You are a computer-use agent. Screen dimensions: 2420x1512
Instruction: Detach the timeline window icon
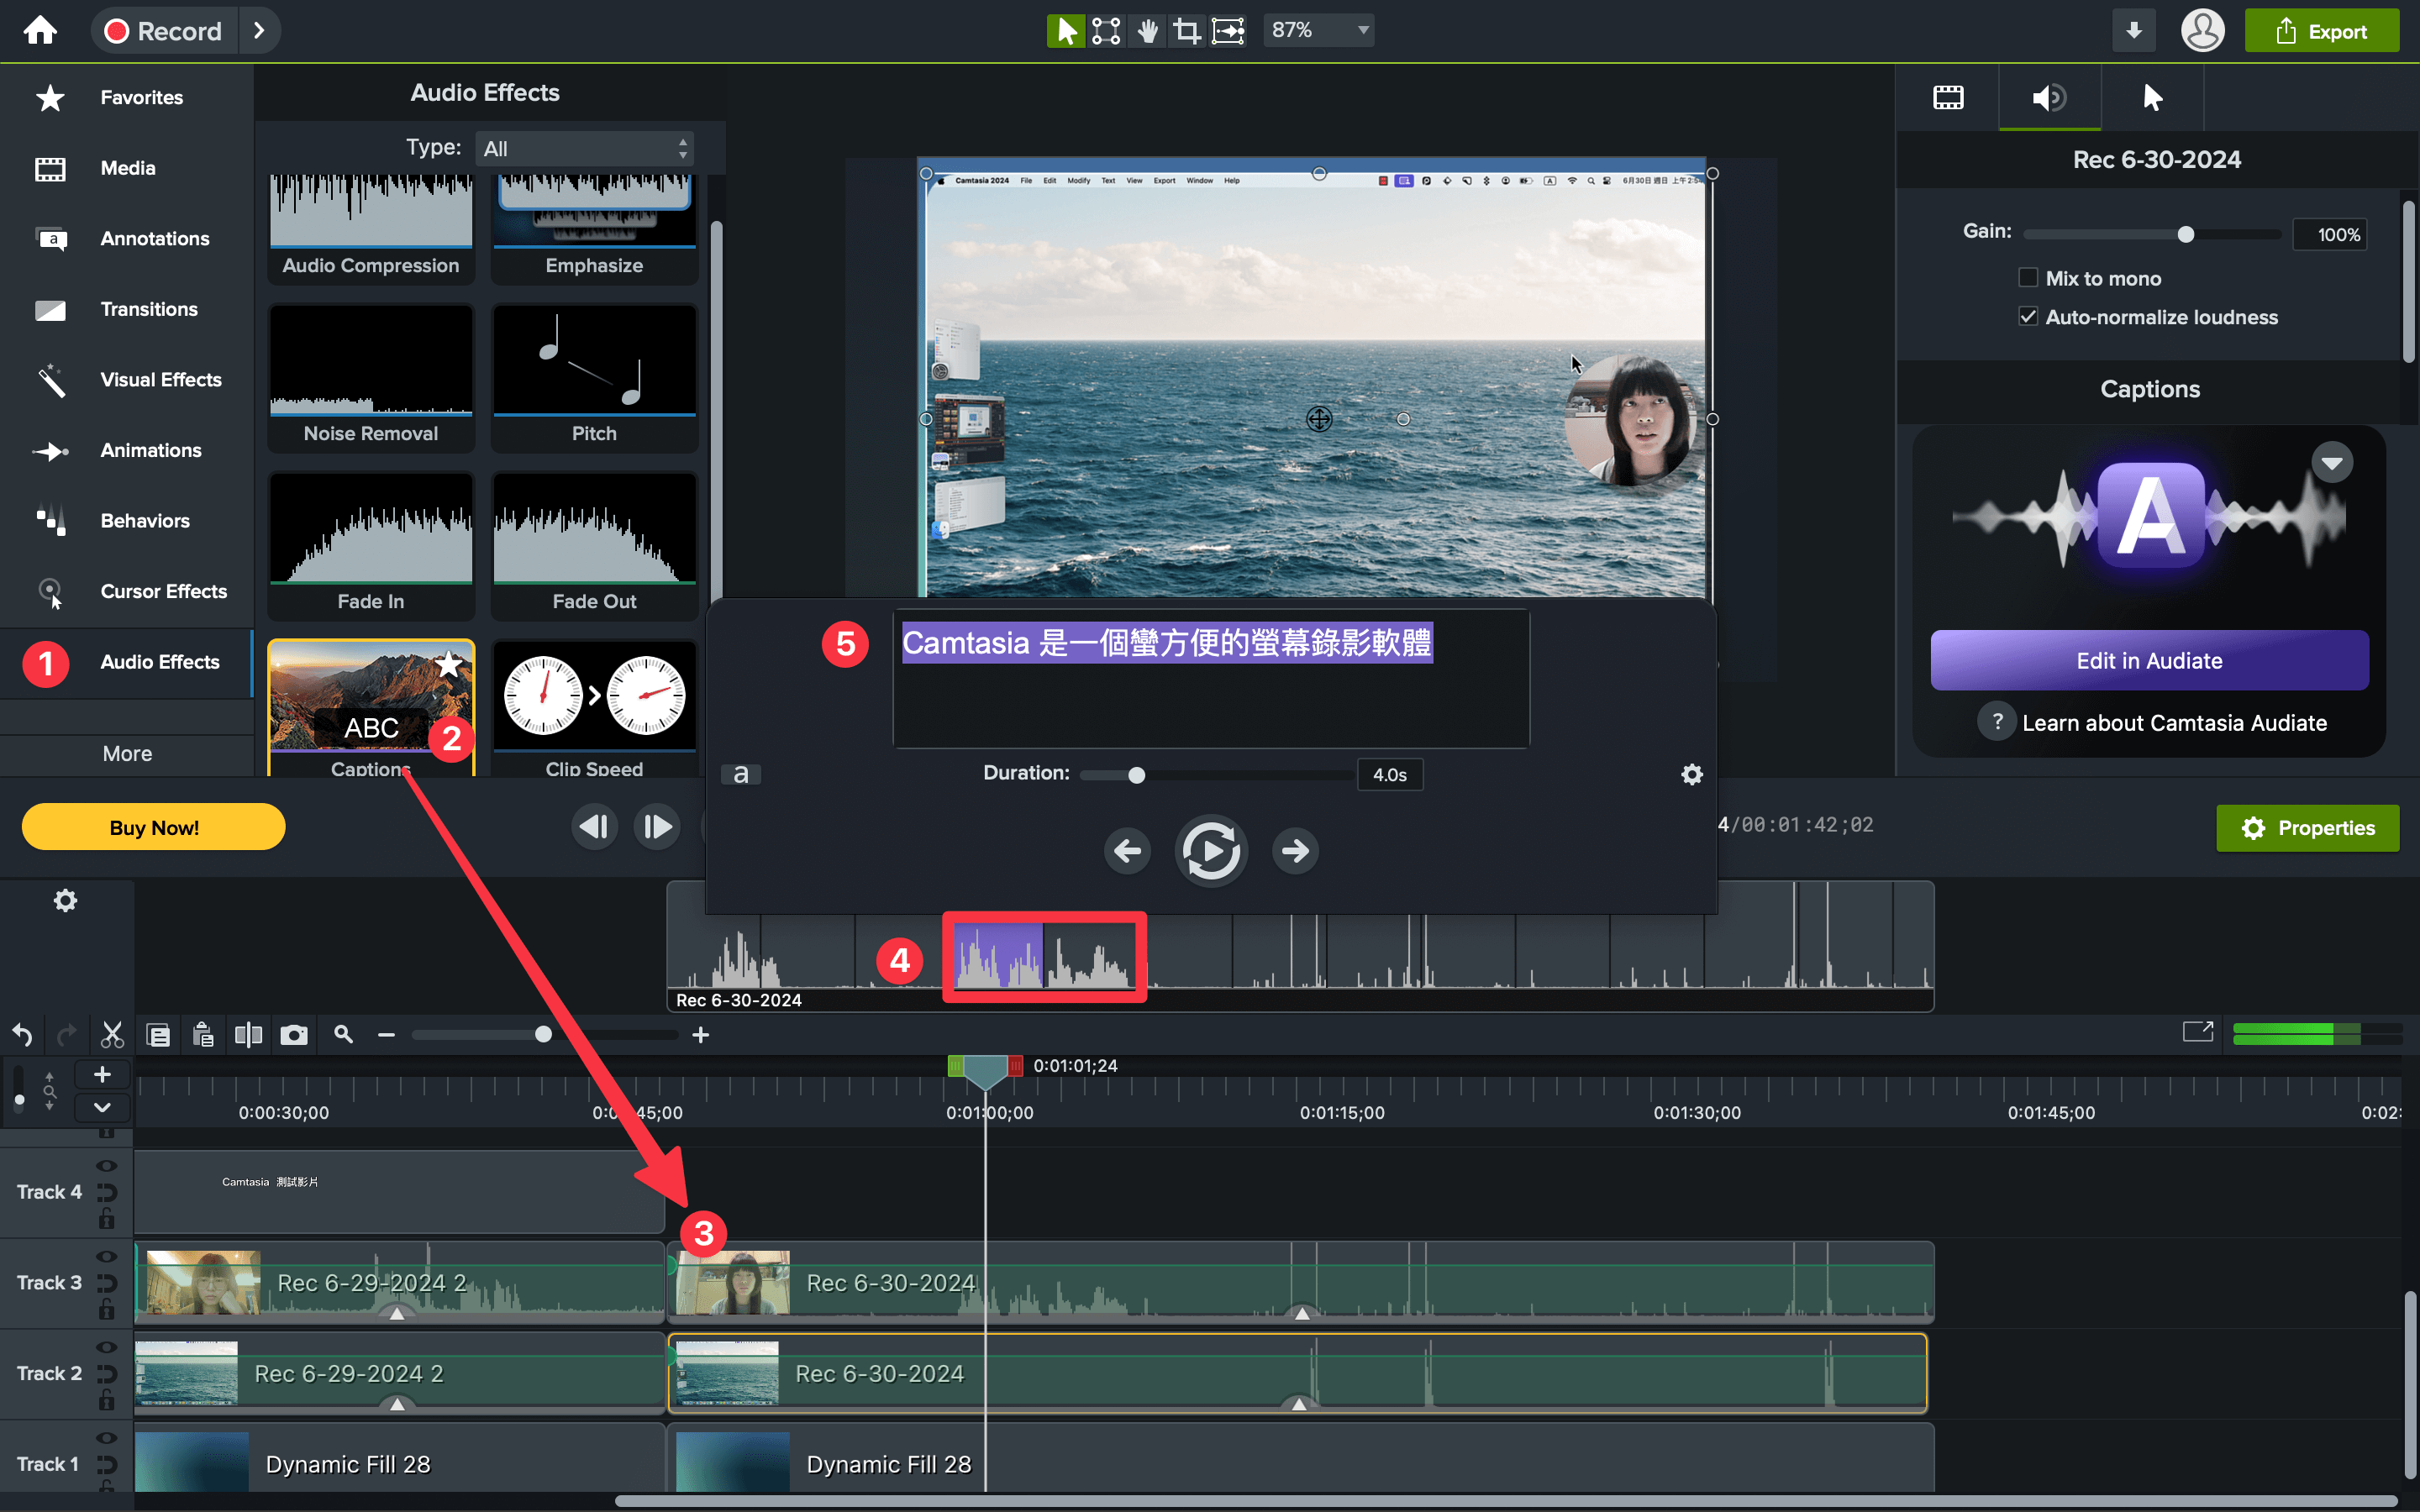[x=2197, y=1031]
